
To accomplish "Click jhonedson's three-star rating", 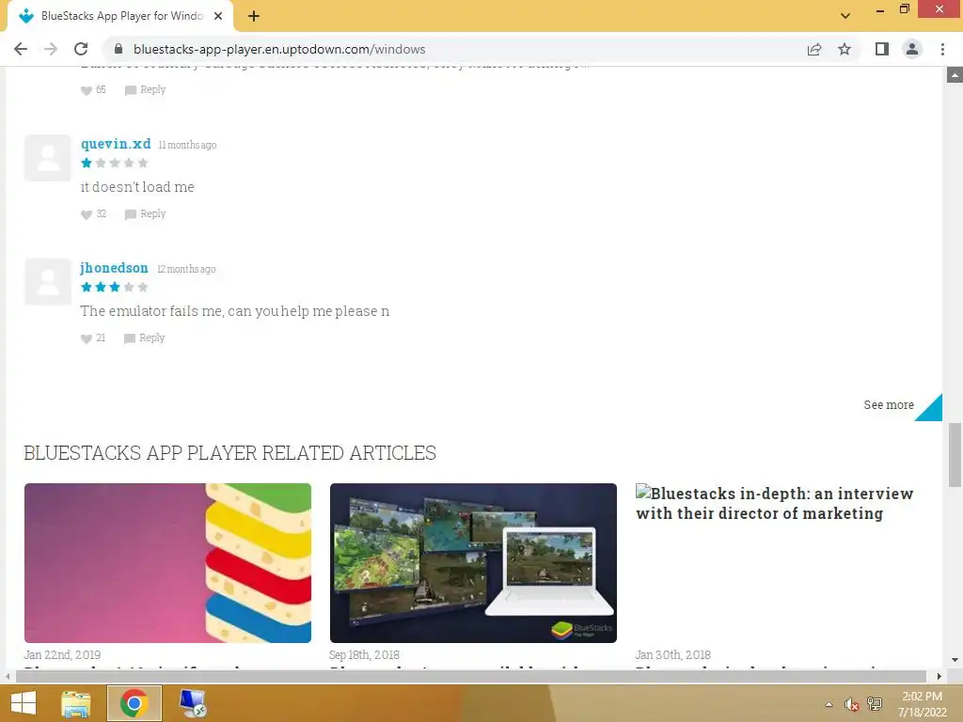I will 114,287.
